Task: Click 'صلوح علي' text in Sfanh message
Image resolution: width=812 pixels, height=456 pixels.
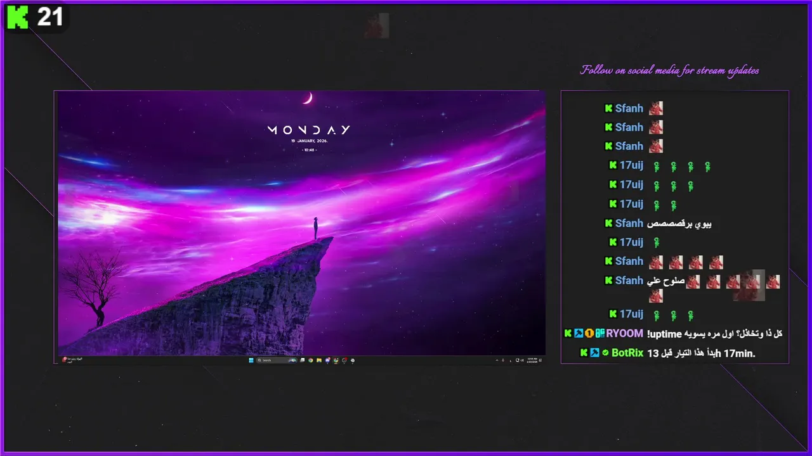Action: [665, 281]
